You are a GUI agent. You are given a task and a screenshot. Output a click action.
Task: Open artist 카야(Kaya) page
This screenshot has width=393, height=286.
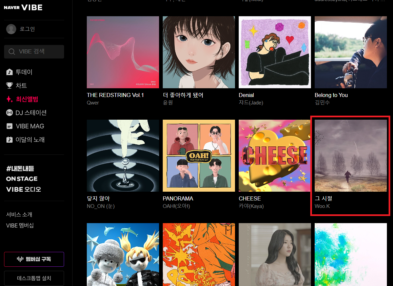pyautogui.click(x=251, y=206)
